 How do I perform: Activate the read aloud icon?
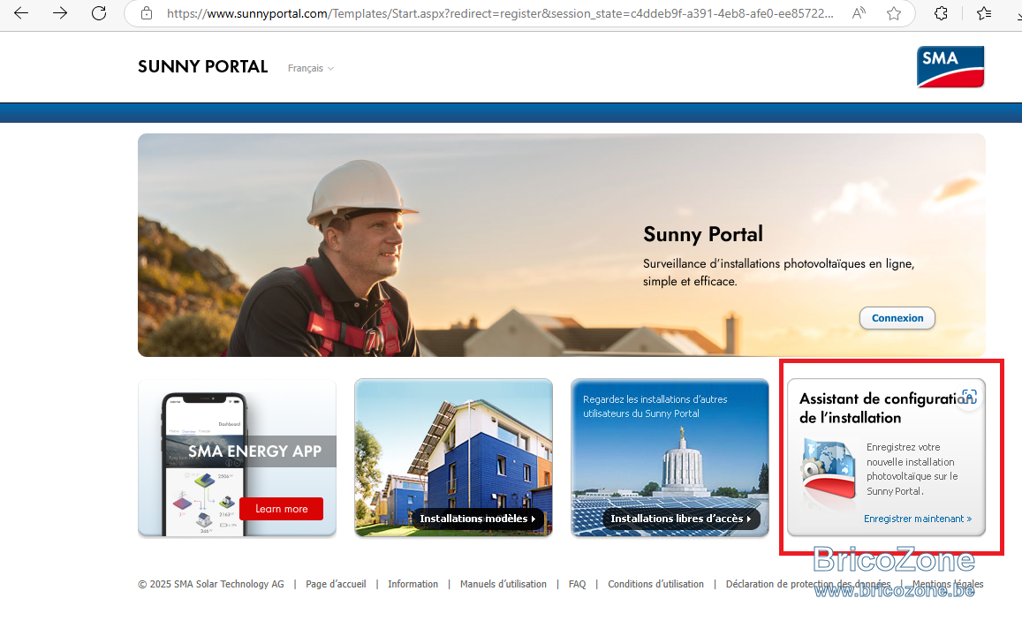[859, 13]
